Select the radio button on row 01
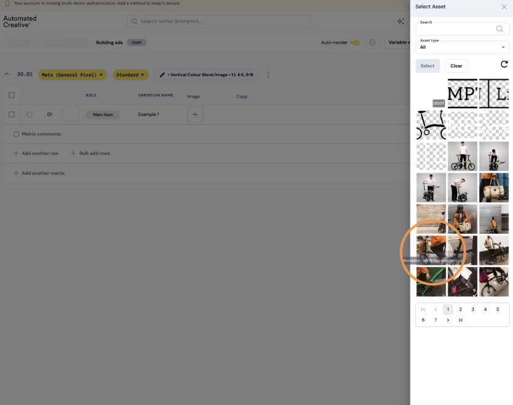Screen dimensions: 513x405 30,115
